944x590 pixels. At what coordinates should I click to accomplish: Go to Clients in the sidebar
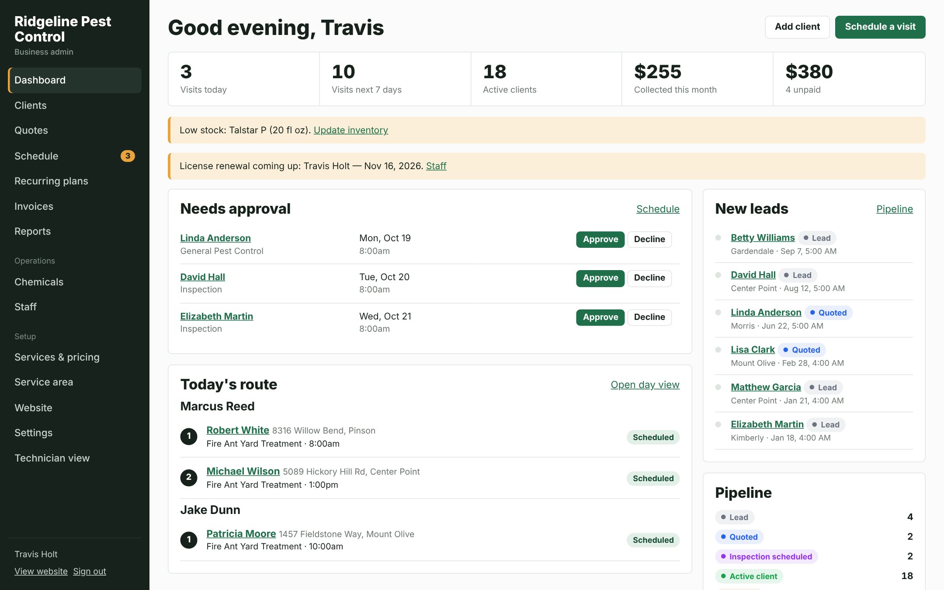(75, 105)
